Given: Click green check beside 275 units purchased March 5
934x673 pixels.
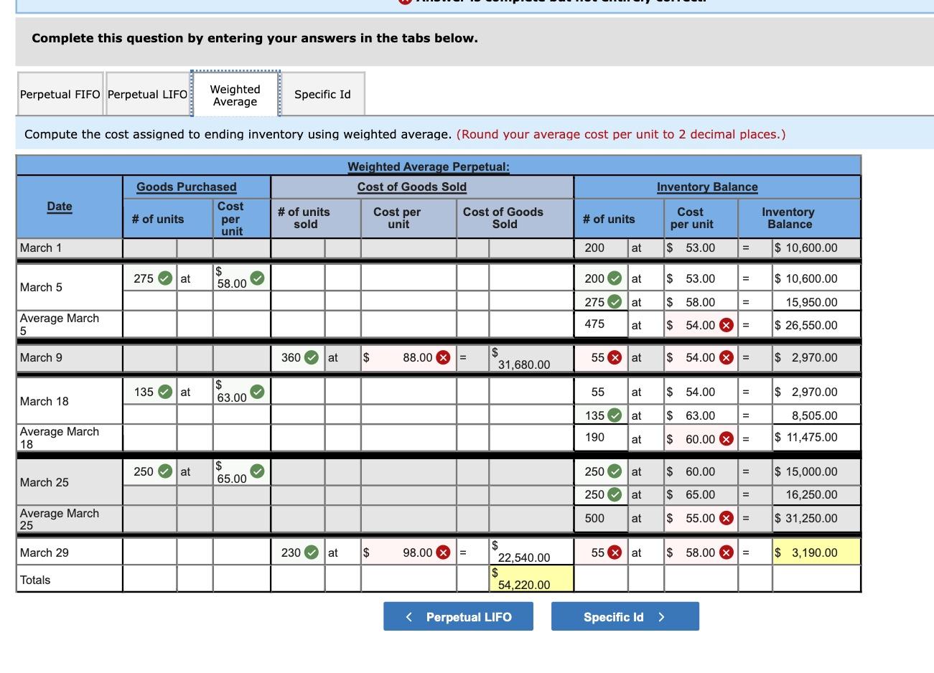Looking at the screenshot, I should (x=165, y=278).
